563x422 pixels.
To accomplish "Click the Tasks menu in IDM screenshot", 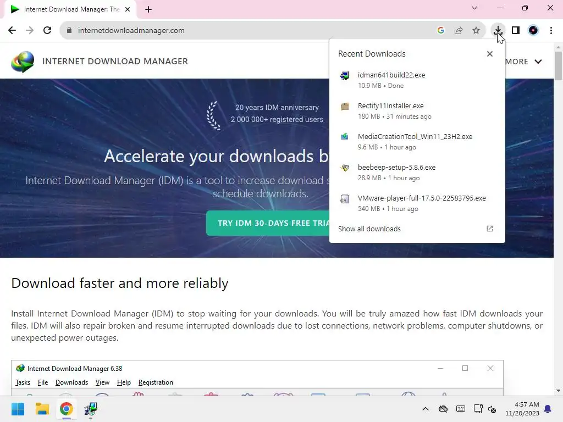I will 23,382.
